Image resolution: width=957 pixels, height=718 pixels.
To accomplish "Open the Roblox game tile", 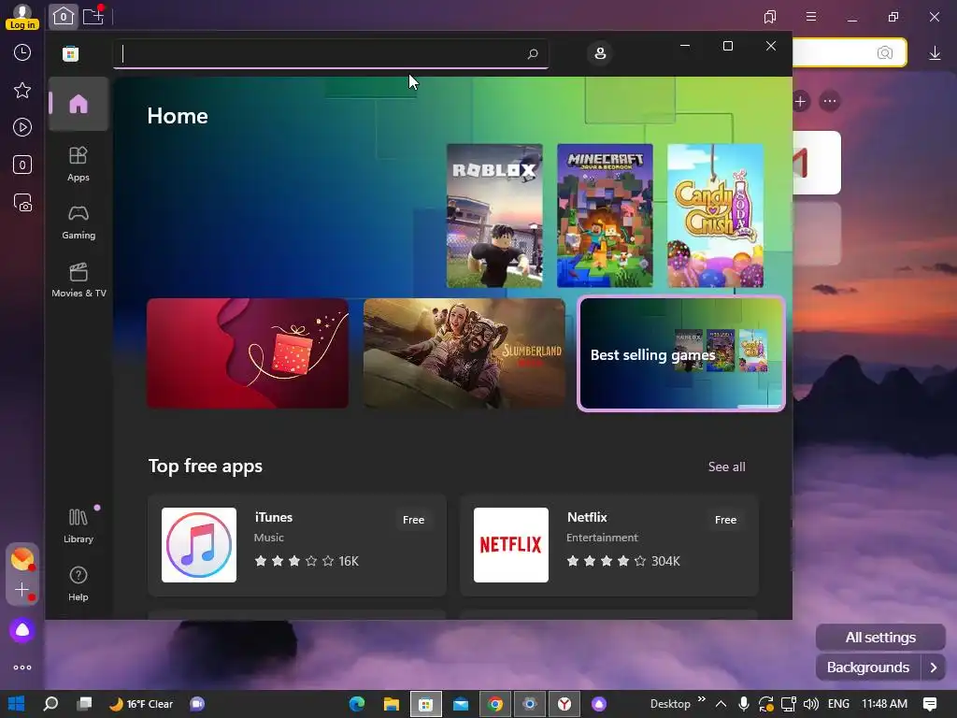I will tap(494, 216).
